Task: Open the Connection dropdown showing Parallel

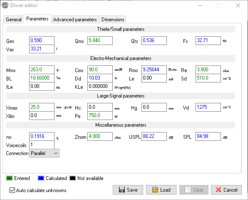Action: 44,153
